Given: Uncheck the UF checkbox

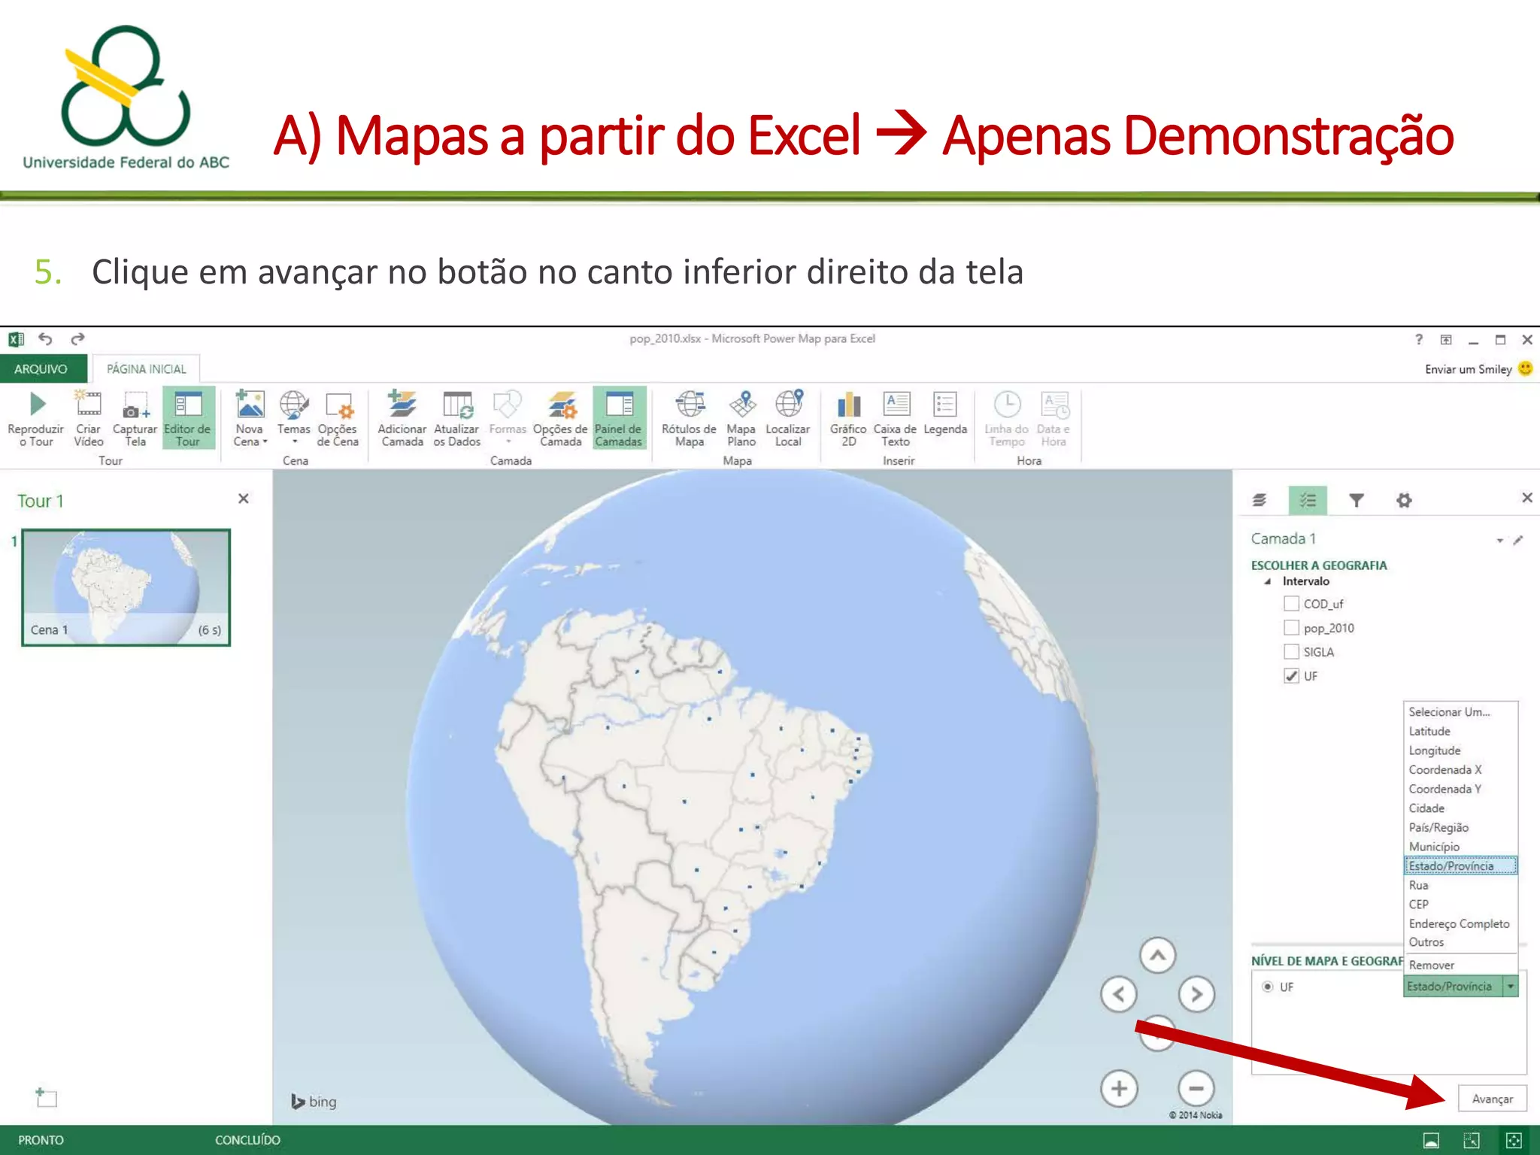Looking at the screenshot, I should 1291,675.
